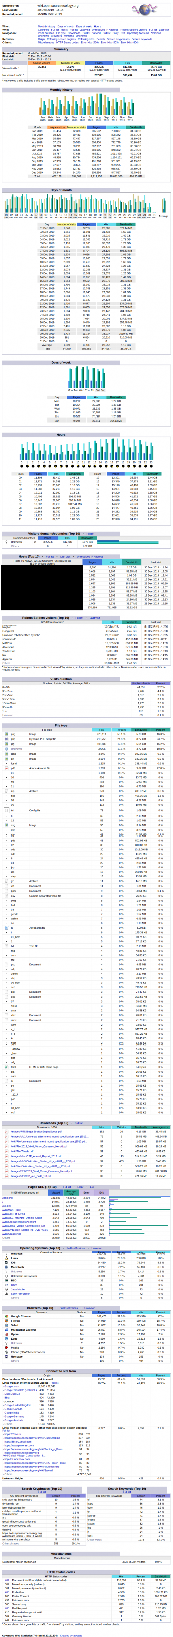Open Full list in Visitors domains/countries header
Image resolution: width=173 pixels, height=1637 pixels.
click(x=90, y=534)
